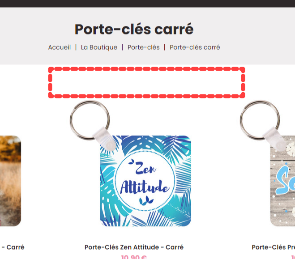295x259 pixels.
Task: Click the partial product title ending "- Carré"
Action: (x=13, y=247)
